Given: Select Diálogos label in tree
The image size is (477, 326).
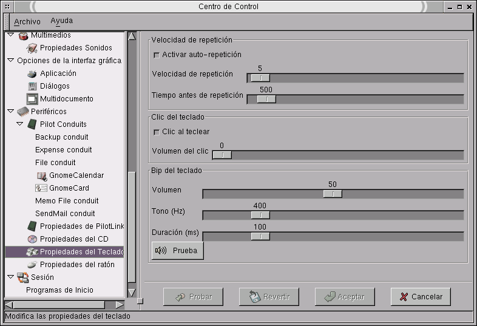Looking at the screenshot, I should (x=55, y=86).
